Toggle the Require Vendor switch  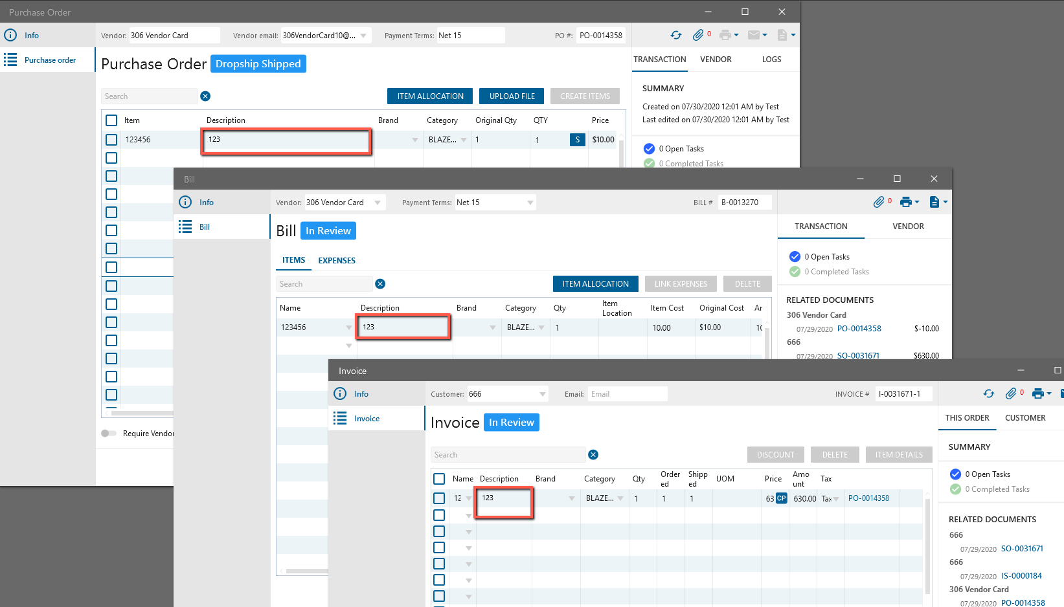[109, 434]
